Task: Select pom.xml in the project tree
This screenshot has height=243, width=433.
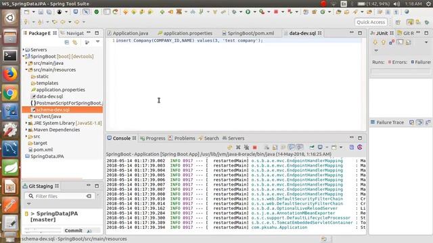Action: point(43,150)
